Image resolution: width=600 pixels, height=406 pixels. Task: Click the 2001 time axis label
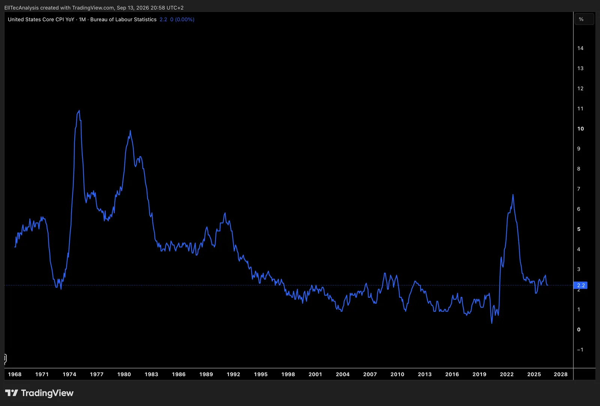pyautogui.click(x=315, y=374)
